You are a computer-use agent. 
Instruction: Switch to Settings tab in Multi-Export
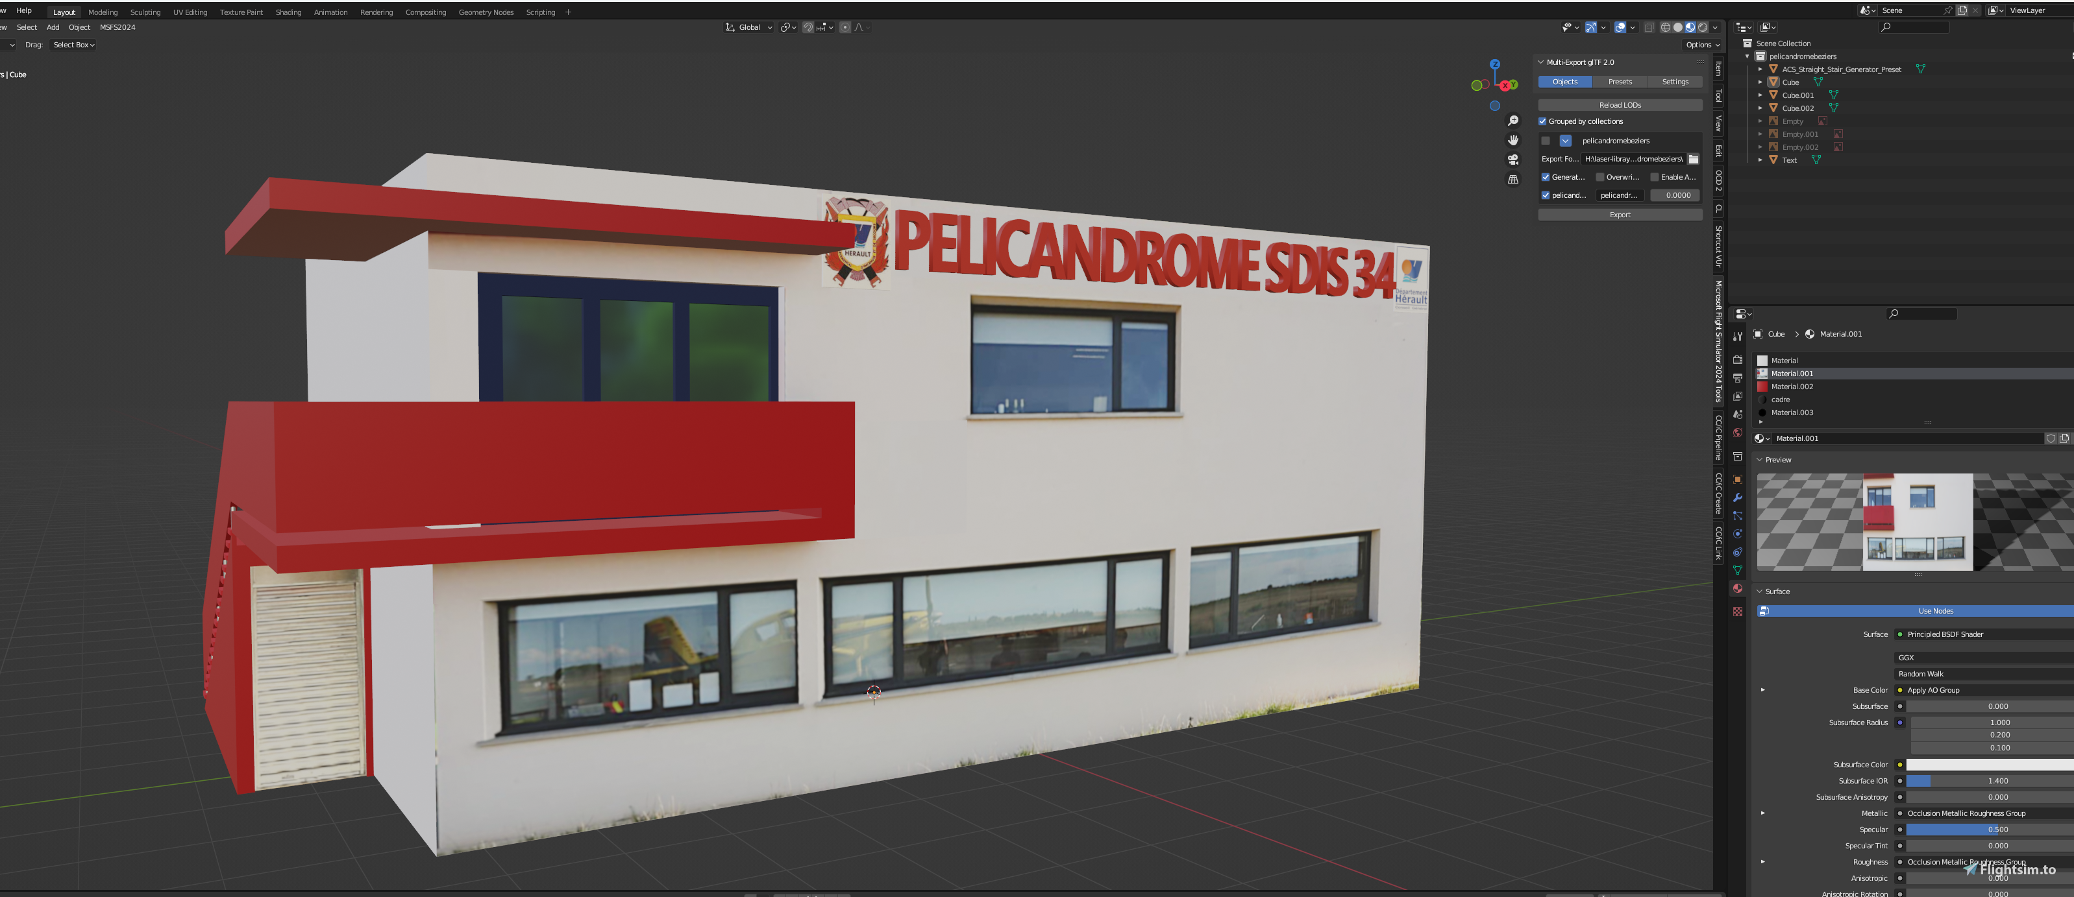(1675, 82)
